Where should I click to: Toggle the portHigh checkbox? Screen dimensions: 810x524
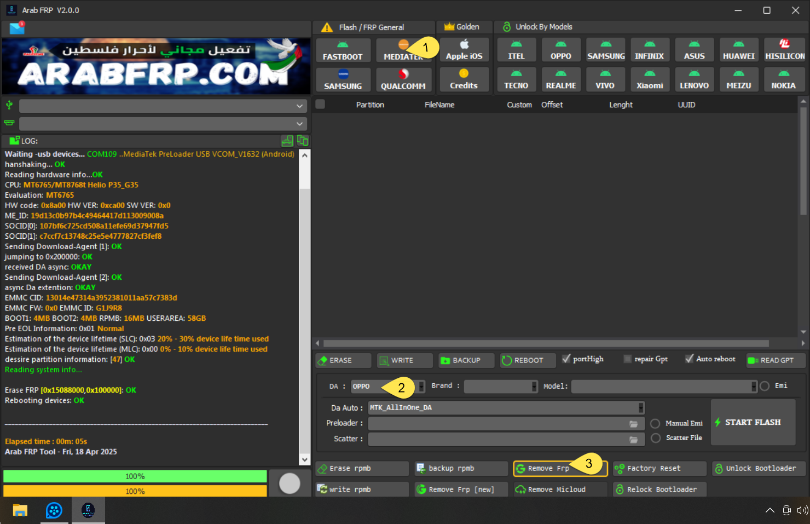point(566,359)
